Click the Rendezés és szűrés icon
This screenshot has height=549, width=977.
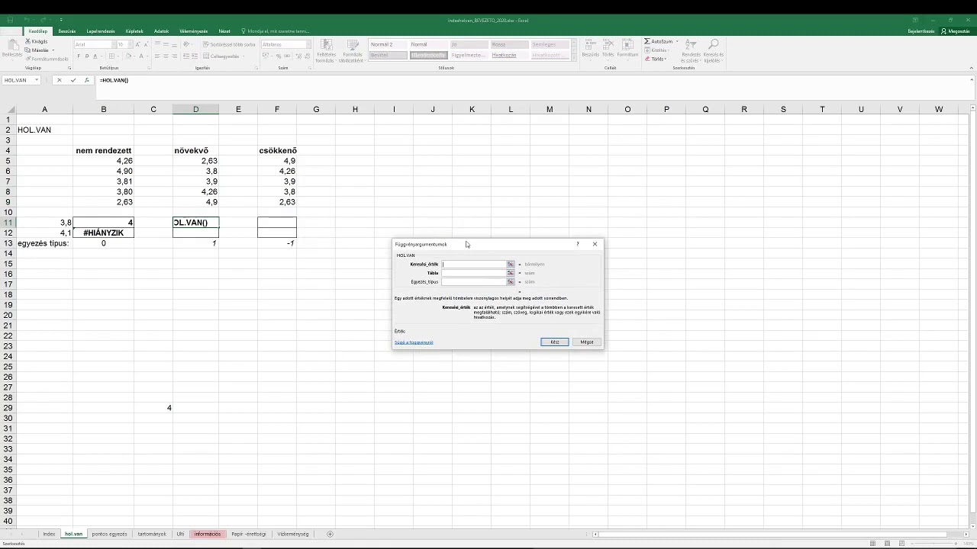click(x=691, y=45)
